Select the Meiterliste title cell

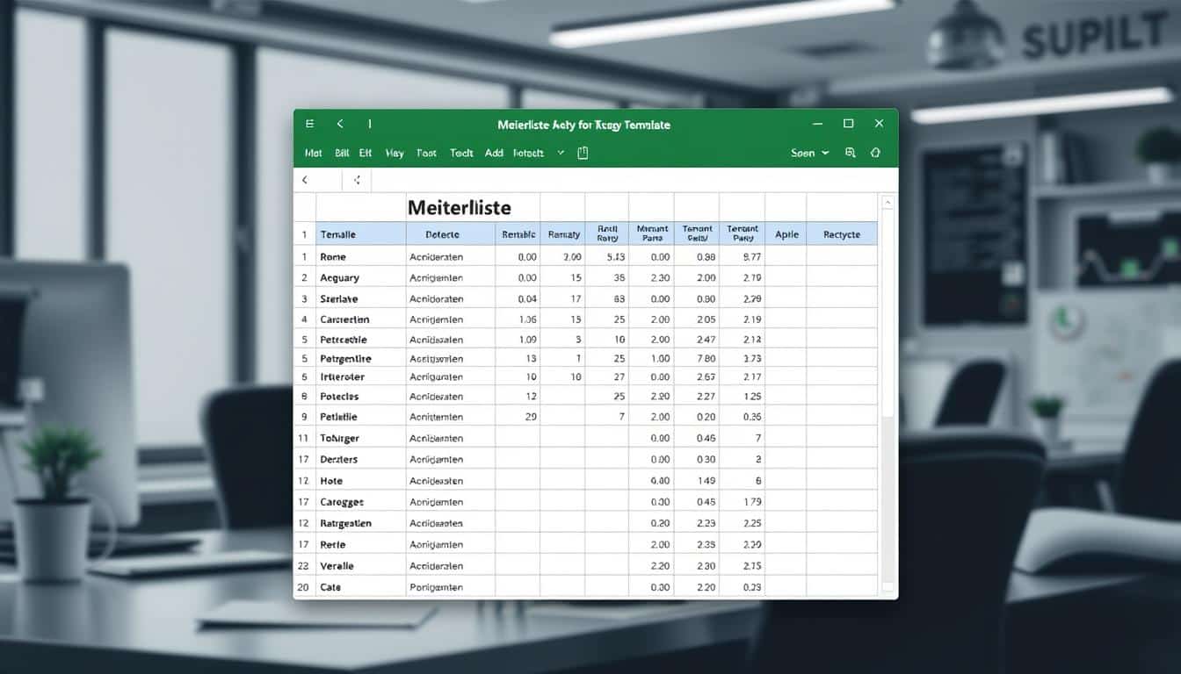(460, 208)
